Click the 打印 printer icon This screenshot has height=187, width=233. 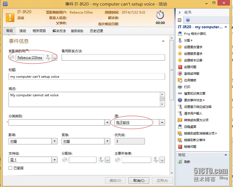point(180,87)
